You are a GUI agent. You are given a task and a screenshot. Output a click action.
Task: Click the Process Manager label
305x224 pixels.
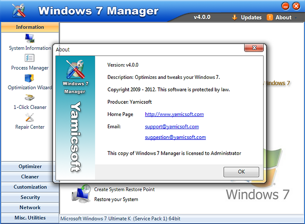tap(30, 68)
